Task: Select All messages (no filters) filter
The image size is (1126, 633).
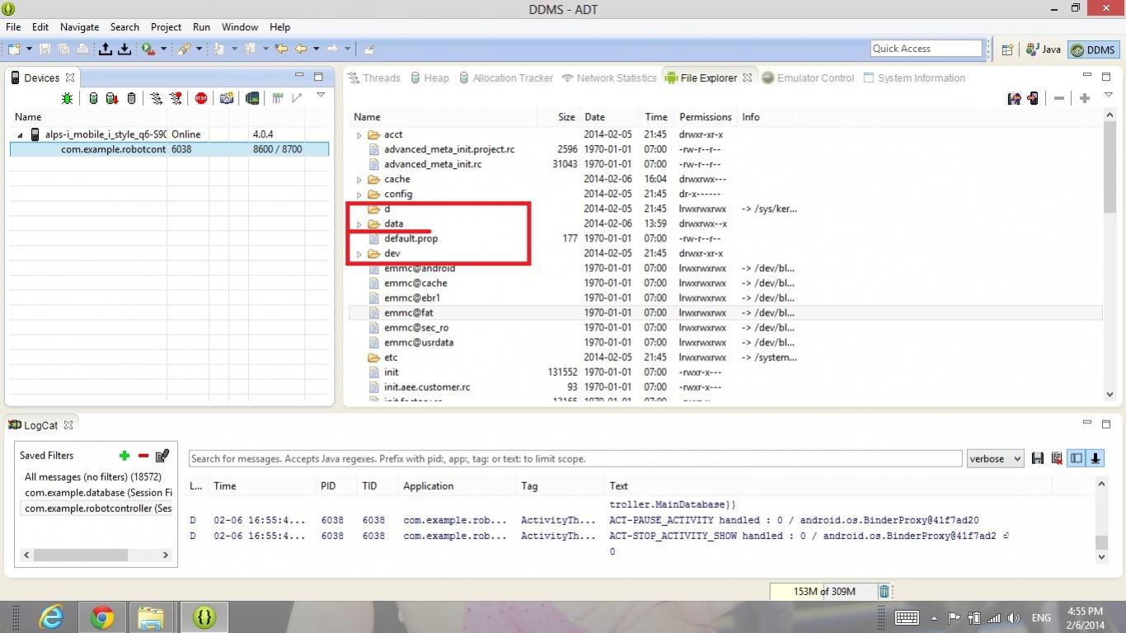Action: pos(93,476)
